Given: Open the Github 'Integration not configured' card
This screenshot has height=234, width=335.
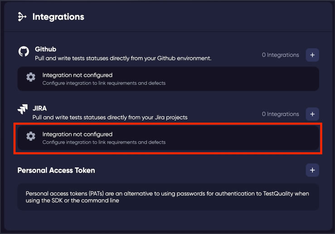Looking at the screenshot, I should click(x=168, y=79).
